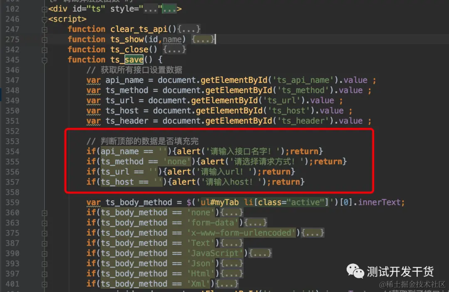This screenshot has height=292, width=449.
Task: Click the 'Text' string literal
Action: click(200, 243)
